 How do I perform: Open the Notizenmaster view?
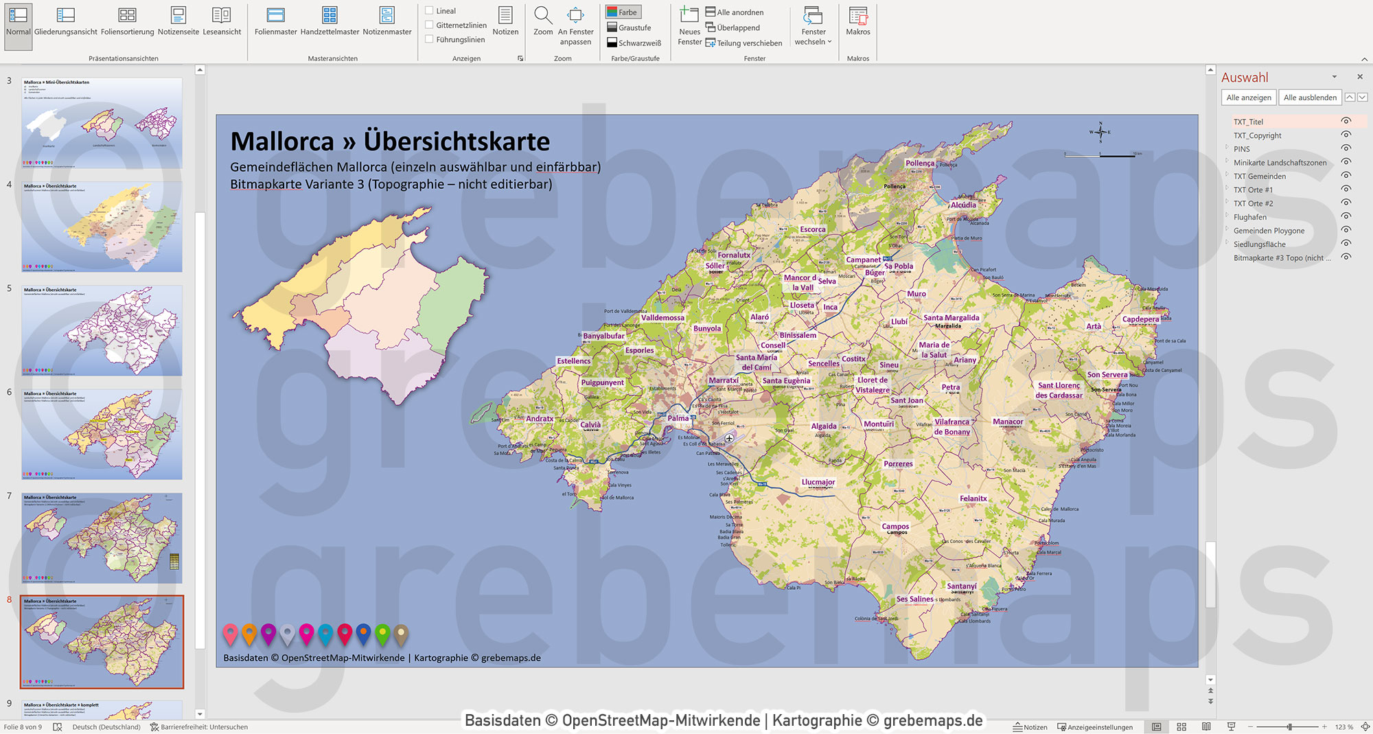click(386, 21)
